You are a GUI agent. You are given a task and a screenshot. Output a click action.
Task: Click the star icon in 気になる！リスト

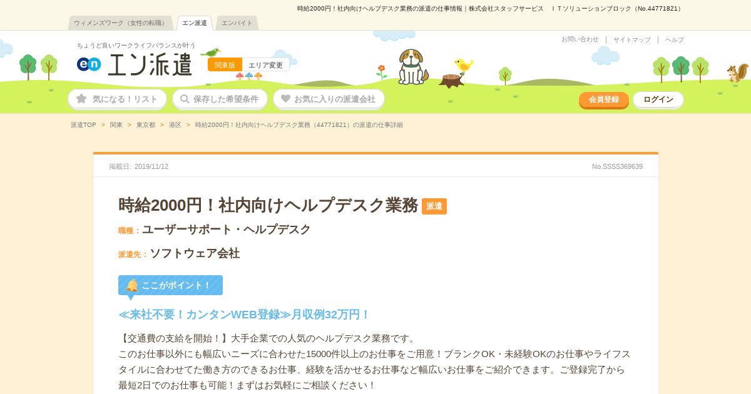coord(81,99)
